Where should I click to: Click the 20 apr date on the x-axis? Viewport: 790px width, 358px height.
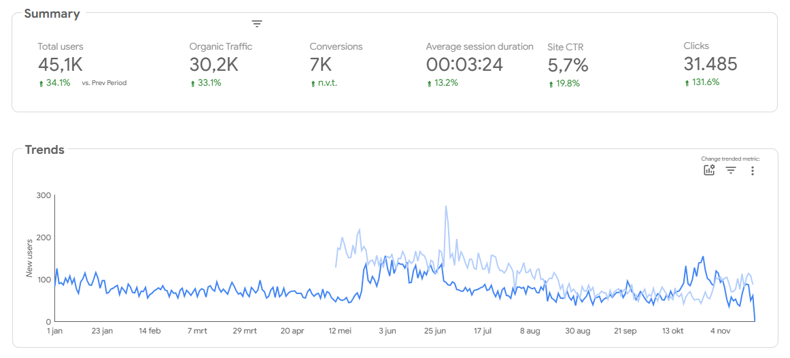292,331
